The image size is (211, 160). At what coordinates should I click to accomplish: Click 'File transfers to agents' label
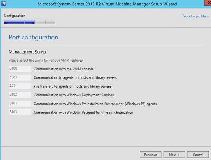click(x=73, y=86)
